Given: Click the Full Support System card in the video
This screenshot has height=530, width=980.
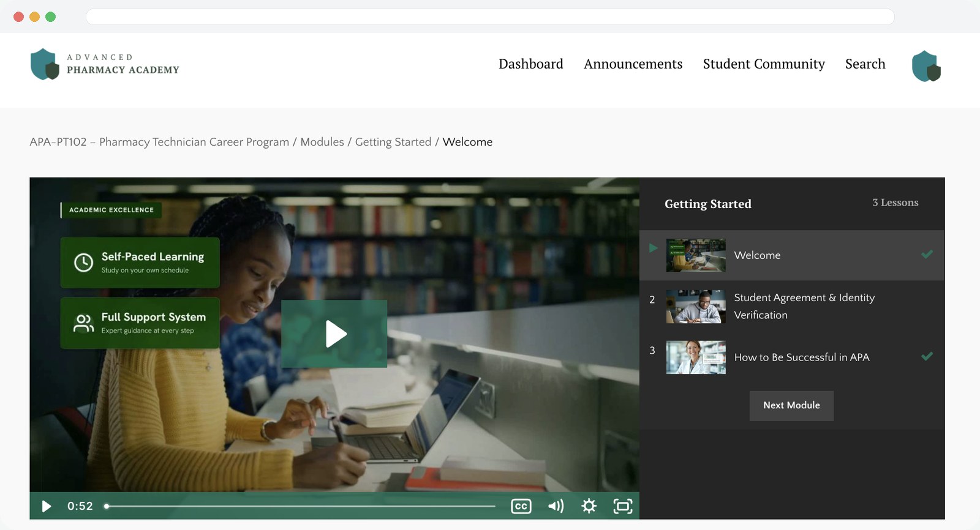Looking at the screenshot, I should coord(140,323).
